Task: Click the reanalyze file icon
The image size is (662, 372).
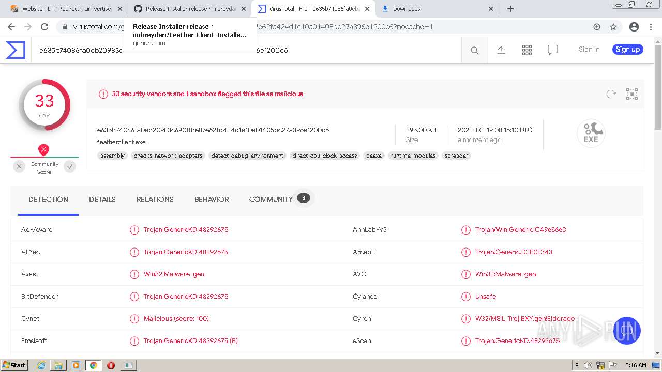Action: pos(611,94)
